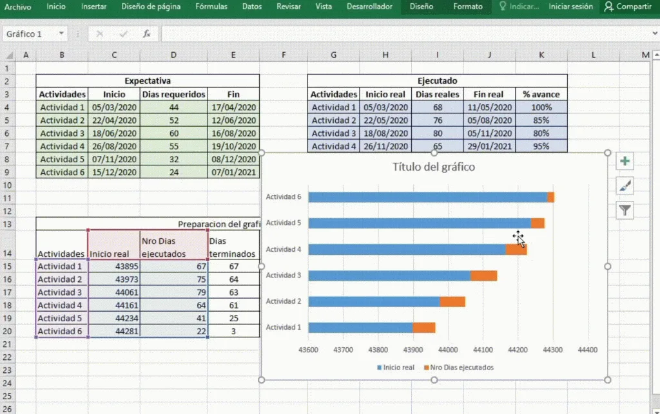Open the Chart Styles paintbrush button
Viewport: 660px width, 414px height.
(x=625, y=186)
